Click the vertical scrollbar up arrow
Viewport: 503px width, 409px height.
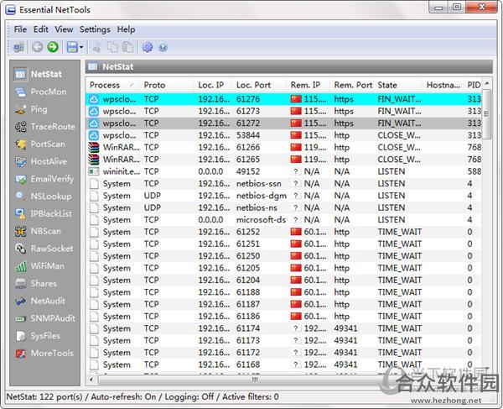tap(487, 83)
